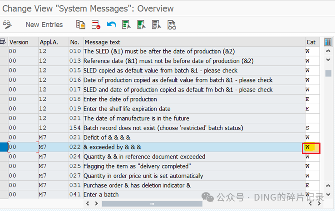Click the horizontal scroll left arrow under table
Viewport: 335px width, 211px height.
click(x=88, y=204)
